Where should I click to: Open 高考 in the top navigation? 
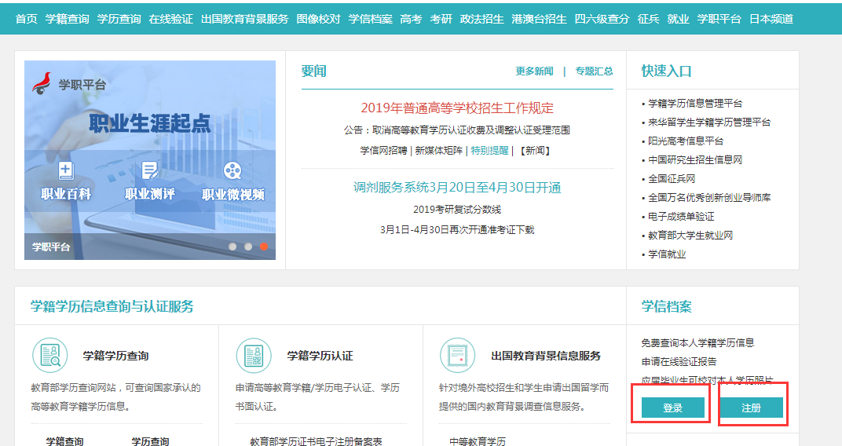click(x=411, y=19)
